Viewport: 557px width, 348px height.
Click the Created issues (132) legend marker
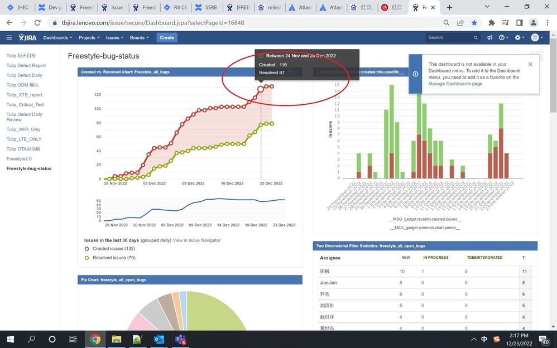(x=87, y=249)
